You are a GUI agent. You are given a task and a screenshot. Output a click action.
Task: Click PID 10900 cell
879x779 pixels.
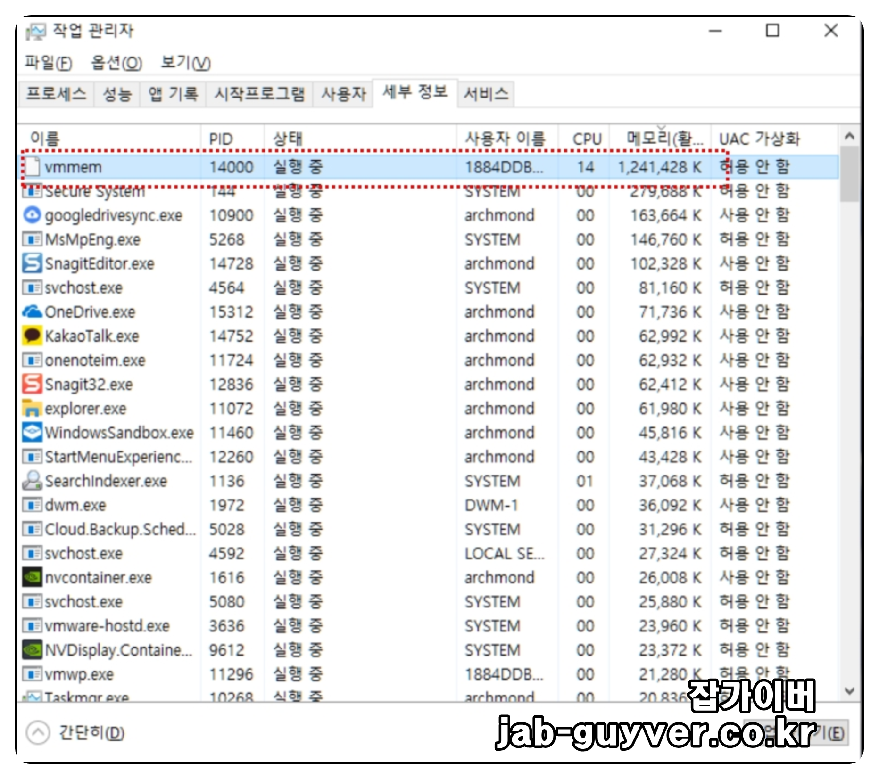tap(231, 215)
